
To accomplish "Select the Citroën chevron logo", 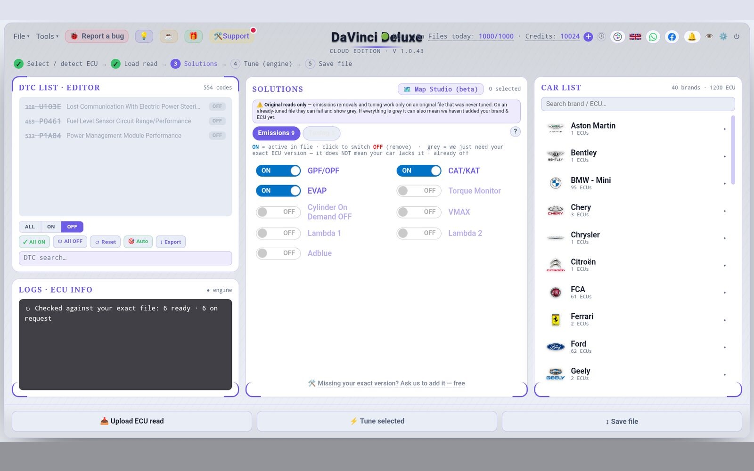I will pyautogui.click(x=556, y=265).
